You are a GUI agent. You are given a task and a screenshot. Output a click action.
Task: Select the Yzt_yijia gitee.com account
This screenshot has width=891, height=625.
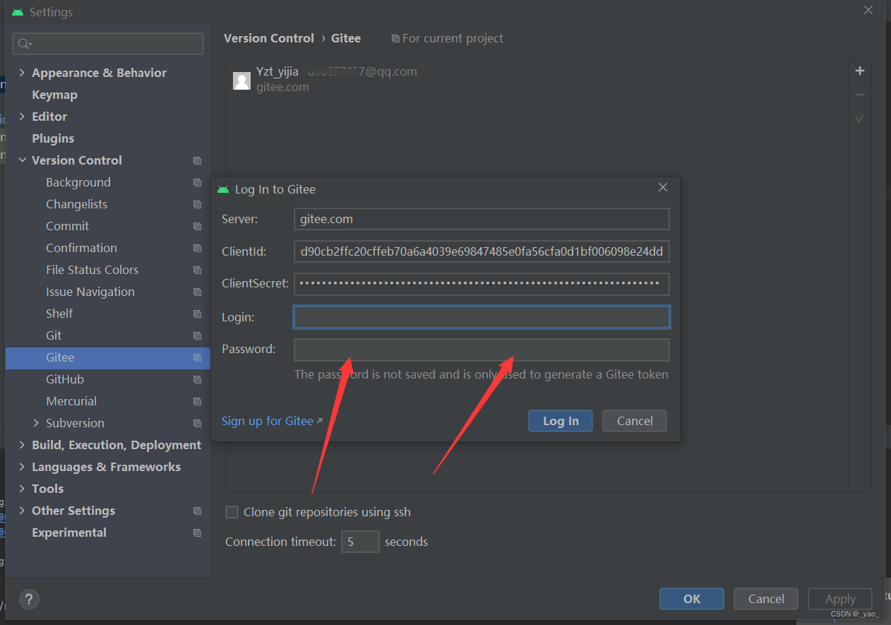pos(537,79)
